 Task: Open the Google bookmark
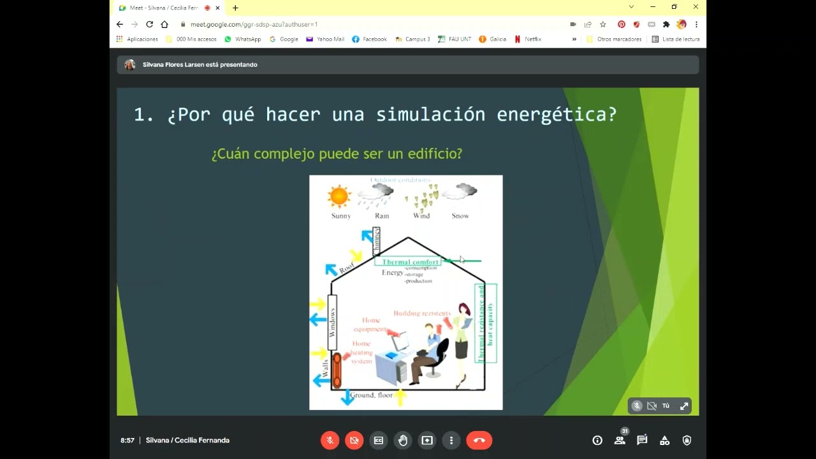click(x=284, y=39)
